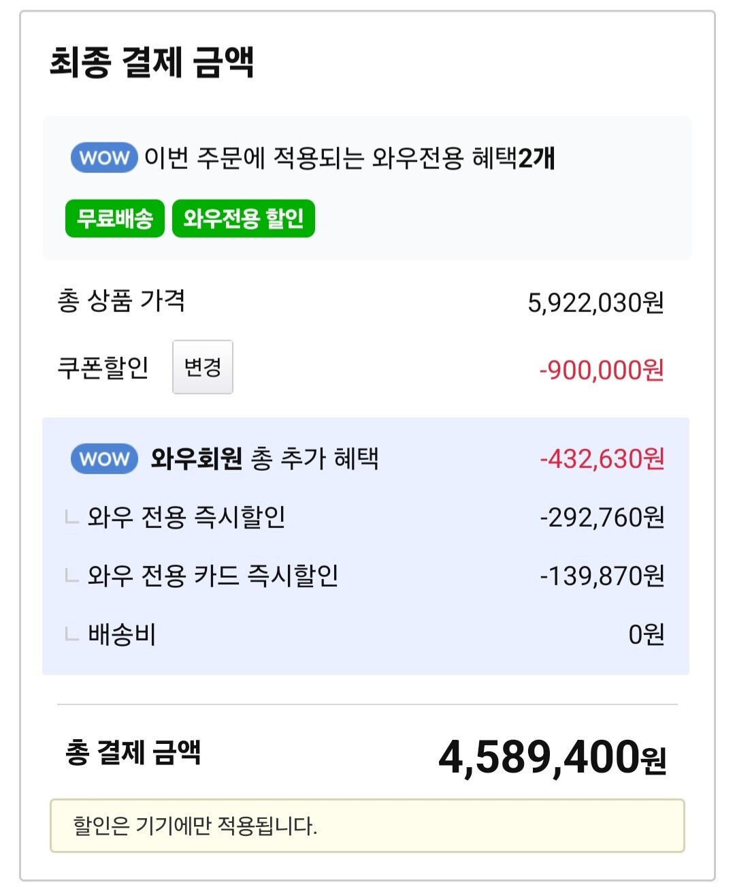Click the 4,589,400원 final payment total

click(x=552, y=758)
